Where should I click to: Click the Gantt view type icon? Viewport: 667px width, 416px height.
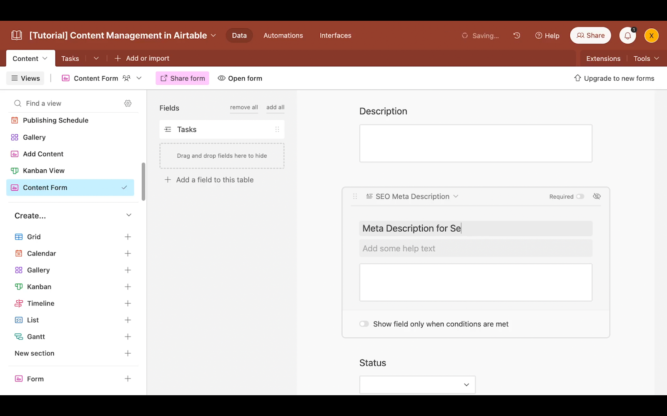(x=19, y=337)
